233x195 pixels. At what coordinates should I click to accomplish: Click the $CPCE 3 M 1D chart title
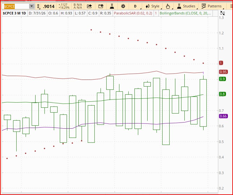[x=14, y=13]
